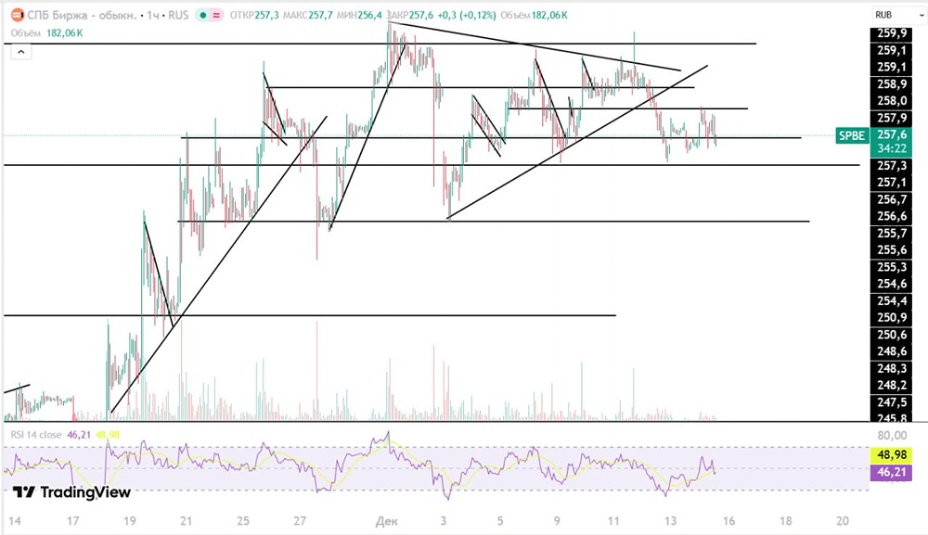Click the 248,6 price scale label
This screenshot has height=535, width=928.
pyautogui.click(x=892, y=351)
